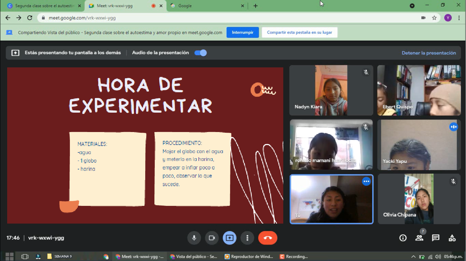Viewport: 466px width, 261px height.
Task: Open options on your own video tile
Action: pyautogui.click(x=366, y=181)
